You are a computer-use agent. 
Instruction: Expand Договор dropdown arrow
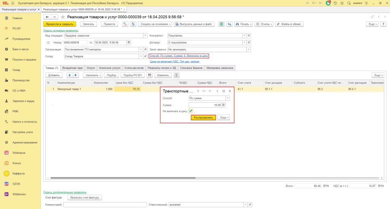click(x=244, y=43)
